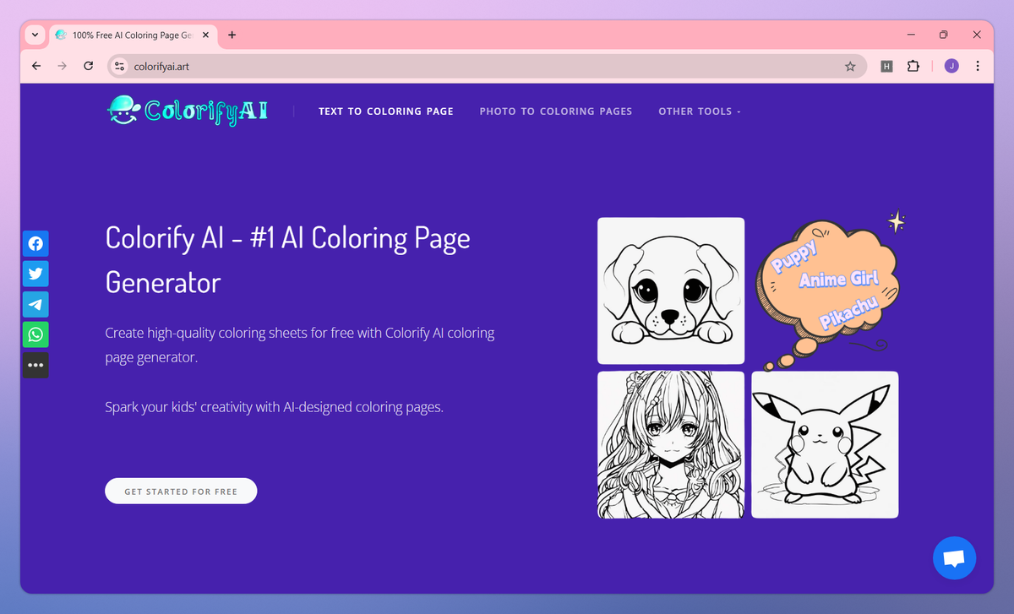
Task: Open the chat support bubble
Action: click(x=954, y=557)
